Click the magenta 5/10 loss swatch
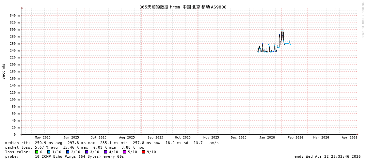Image resolution: width=366 pixels, height=161 pixels. click(x=124, y=152)
